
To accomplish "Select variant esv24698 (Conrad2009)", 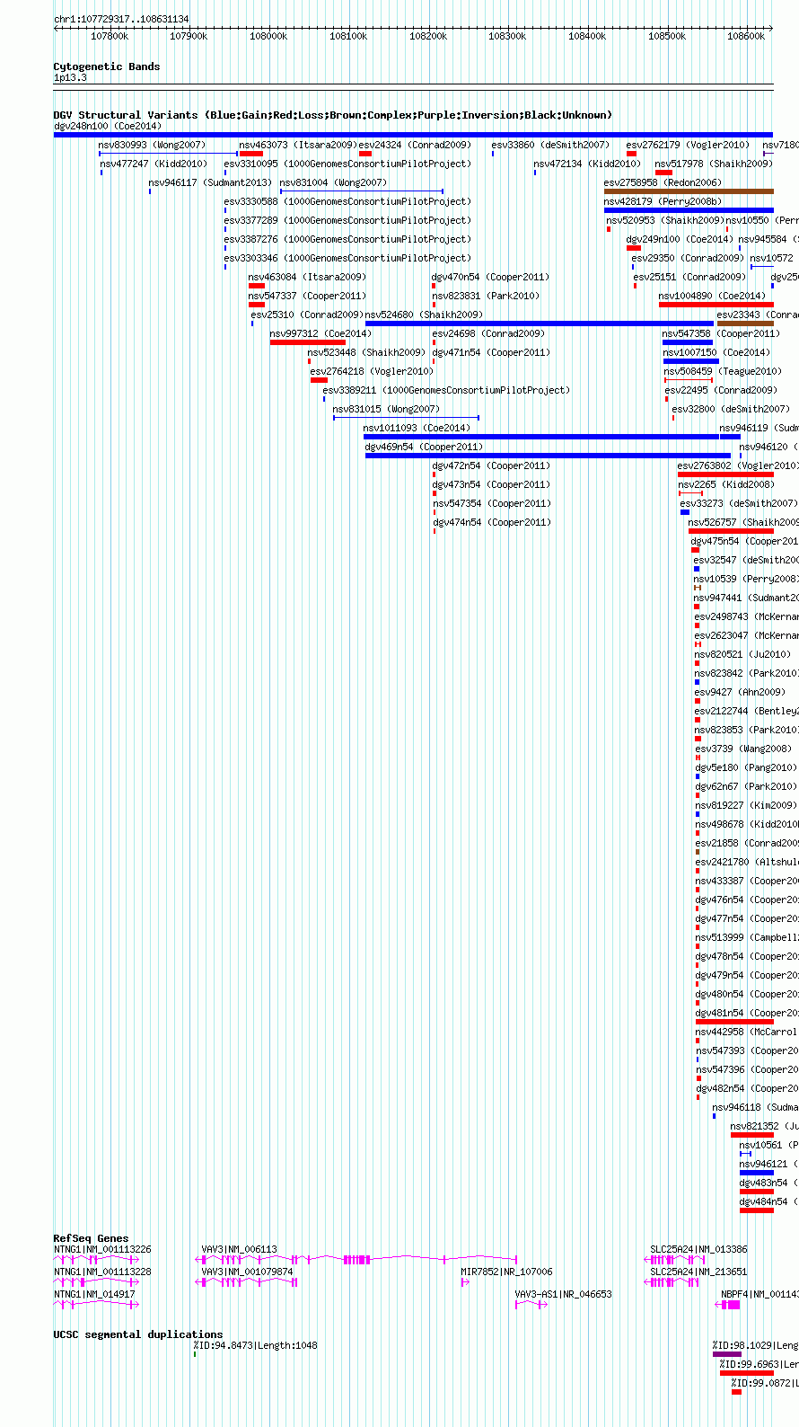I will pos(488,333).
